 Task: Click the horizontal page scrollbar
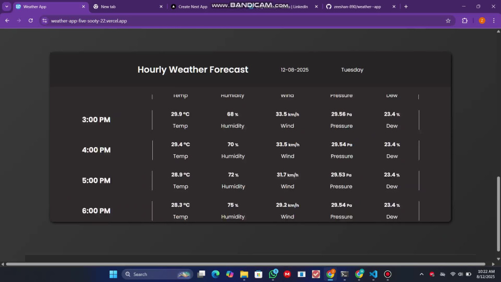click(245, 264)
